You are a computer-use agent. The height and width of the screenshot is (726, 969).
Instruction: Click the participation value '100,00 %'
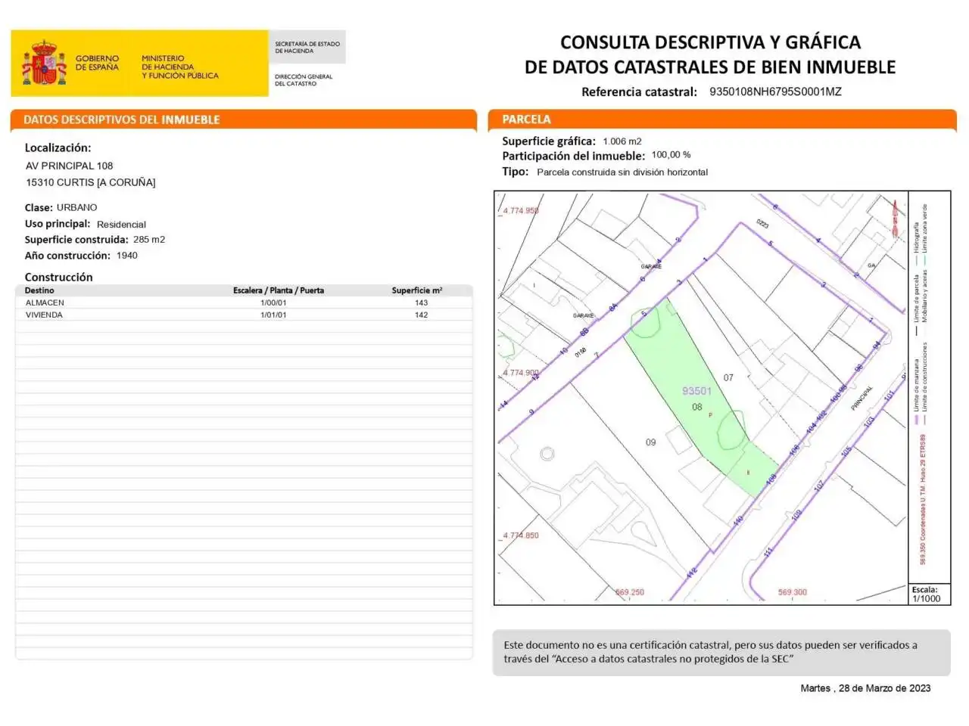(x=671, y=155)
